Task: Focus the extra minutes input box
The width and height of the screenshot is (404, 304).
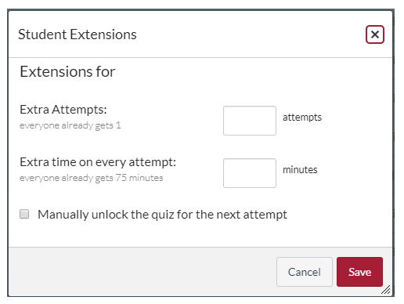Action: click(250, 173)
